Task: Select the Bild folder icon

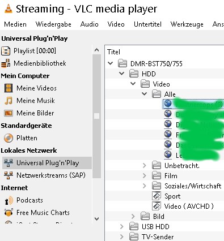Action: pyautogui.click(x=145, y=216)
